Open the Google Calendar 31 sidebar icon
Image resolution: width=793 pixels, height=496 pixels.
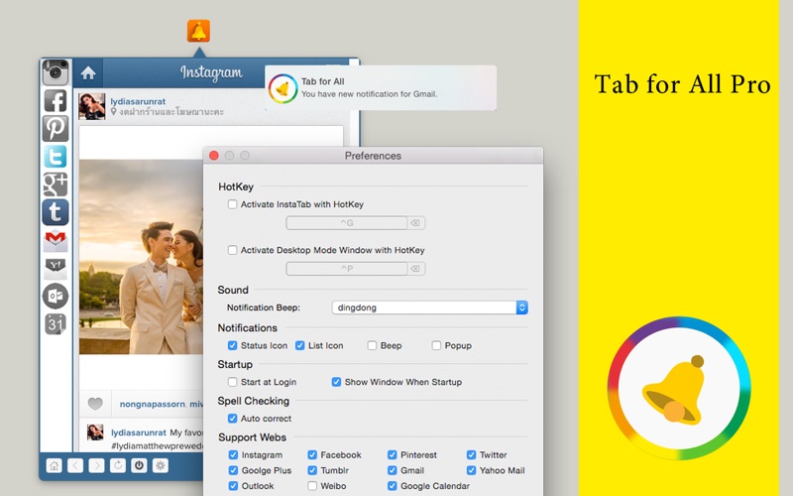[56, 324]
